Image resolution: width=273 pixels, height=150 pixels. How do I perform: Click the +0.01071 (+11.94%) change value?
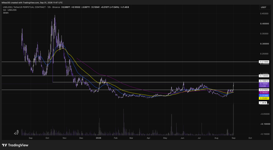click(110, 7)
